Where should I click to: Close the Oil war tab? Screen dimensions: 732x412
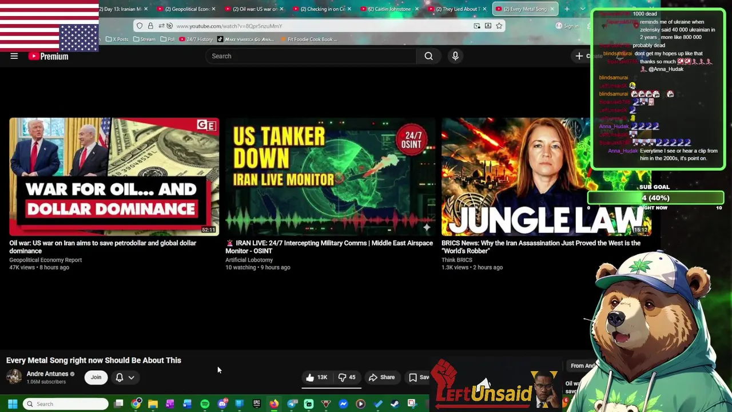click(281, 9)
